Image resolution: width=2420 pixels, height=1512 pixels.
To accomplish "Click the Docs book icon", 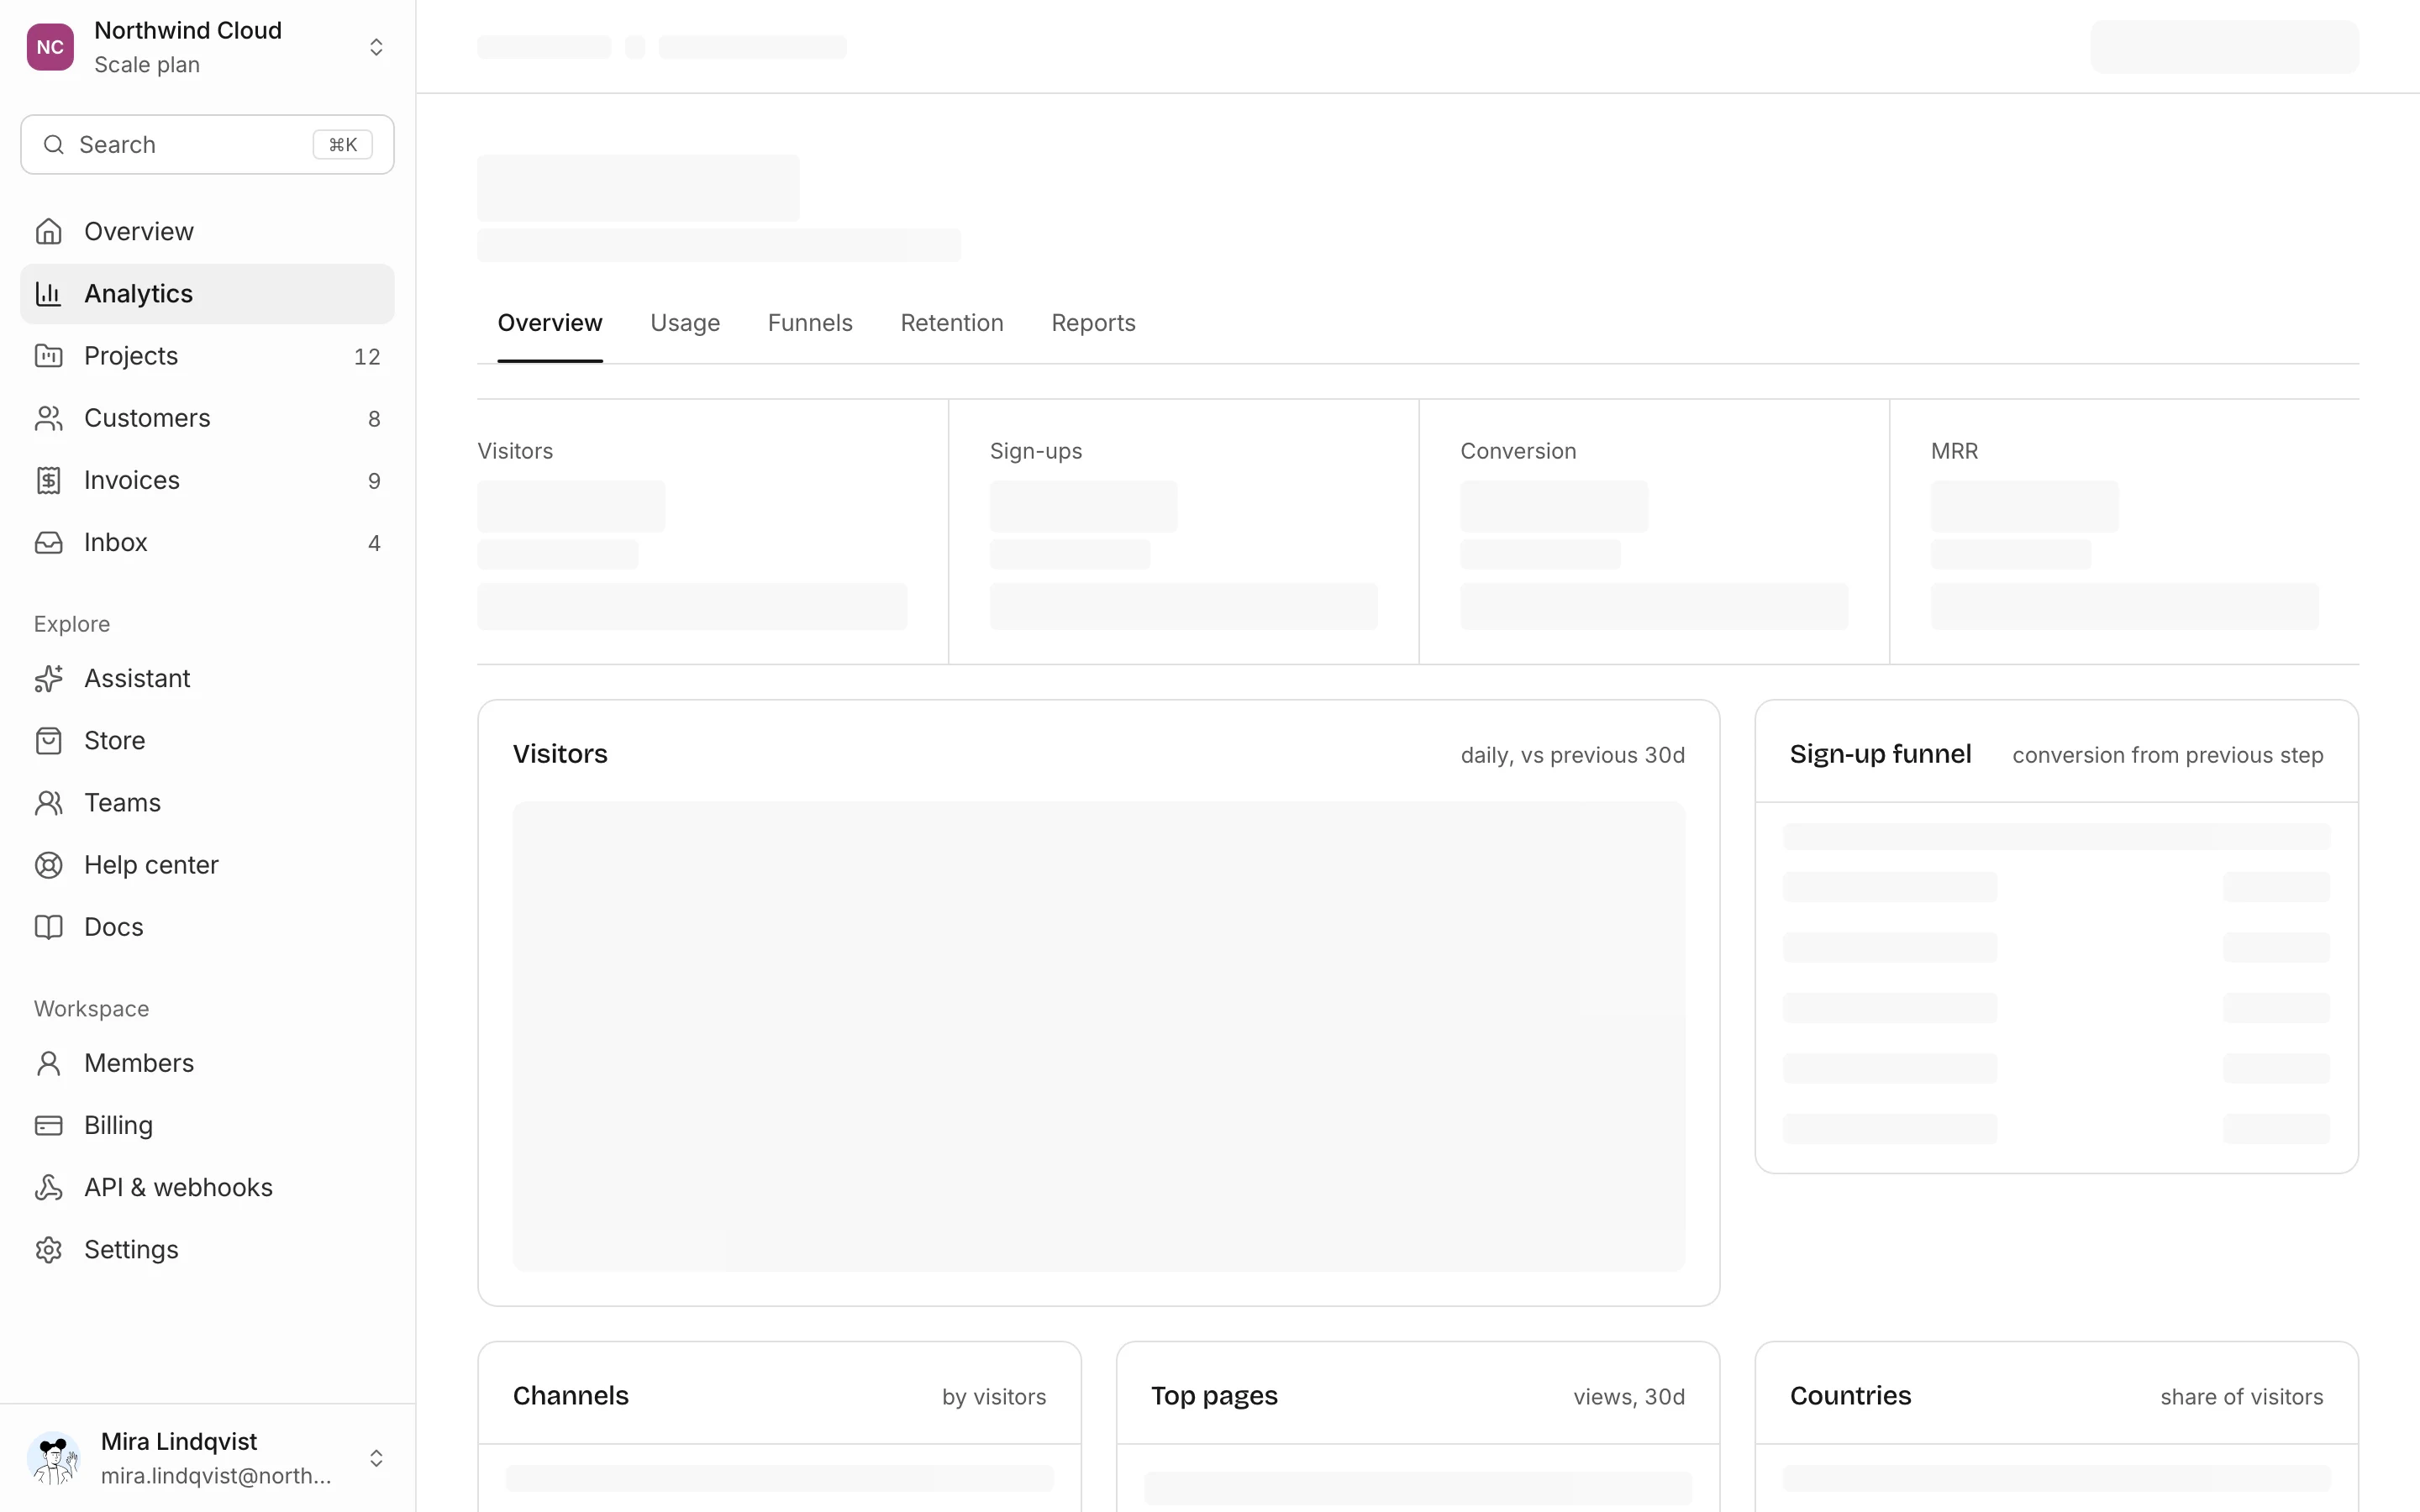I will click(48, 927).
